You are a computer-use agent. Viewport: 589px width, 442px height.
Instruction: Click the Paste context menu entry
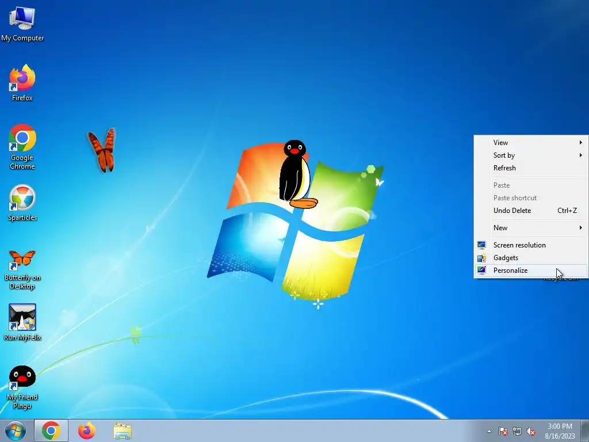(x=531, y=185)
